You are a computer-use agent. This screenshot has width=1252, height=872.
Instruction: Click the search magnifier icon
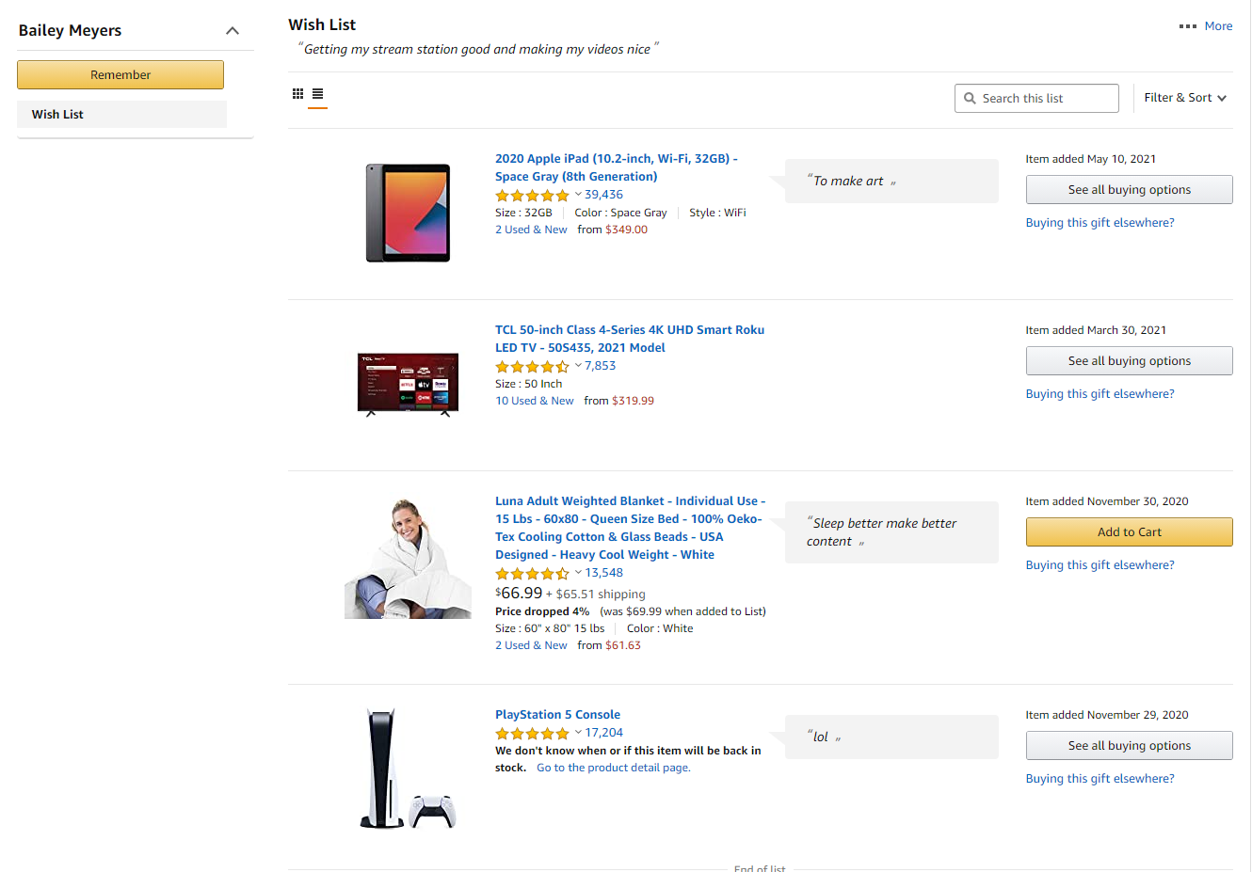[x=970, y=98]
